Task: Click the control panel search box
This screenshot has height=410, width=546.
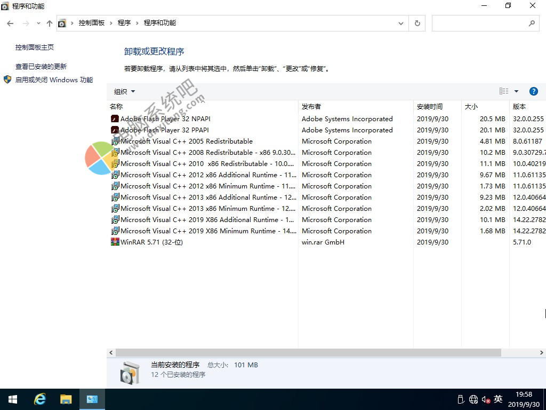Action: click(480, 23)
